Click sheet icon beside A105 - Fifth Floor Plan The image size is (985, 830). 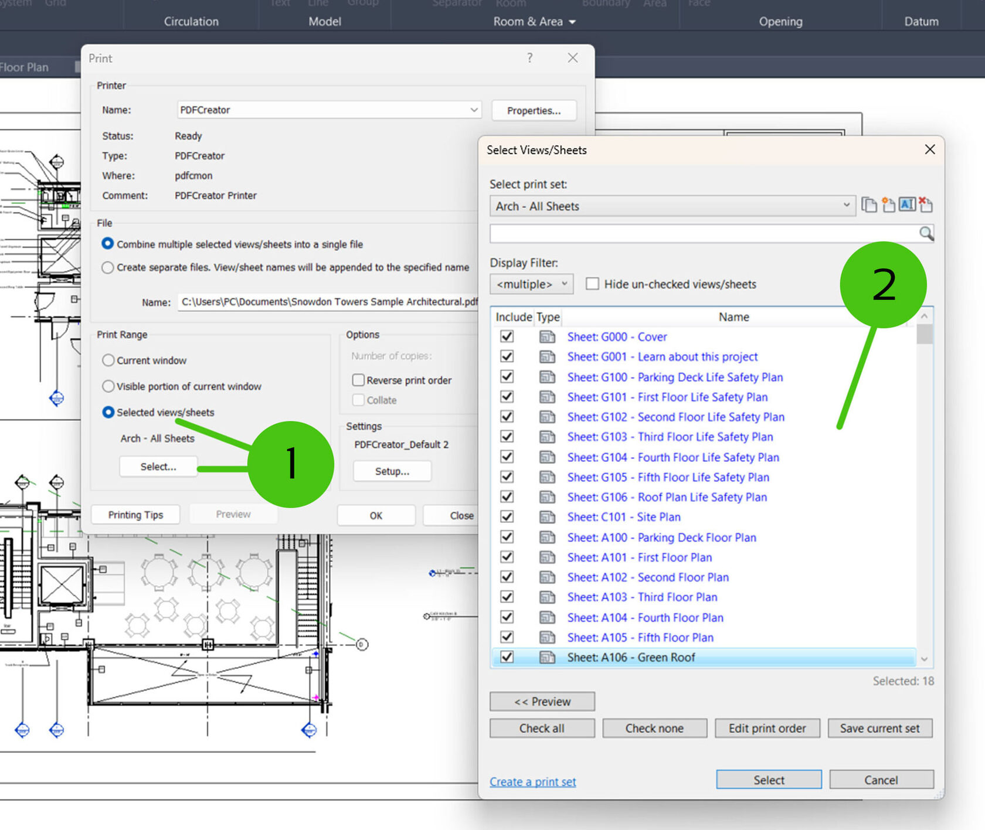pyautogui.click(x=547, y=637)
